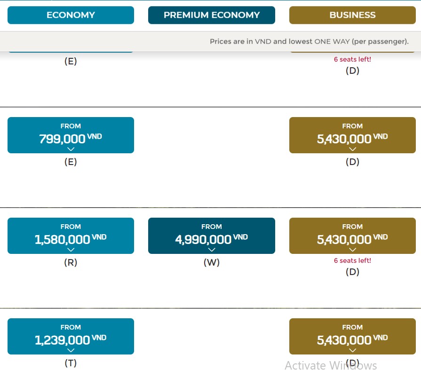Select the PREMIUM ECONOMY header tab
Image resolution: width=421 pixels, height=370 pixels.
(211, 15)
